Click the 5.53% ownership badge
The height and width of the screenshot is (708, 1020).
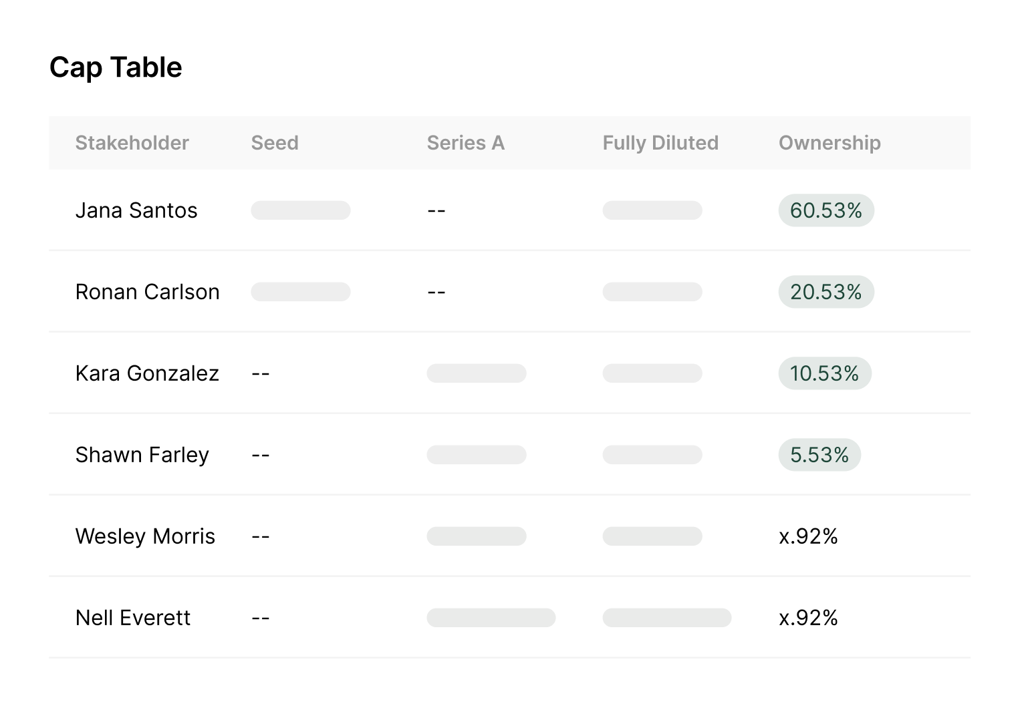tap(819, 455)
